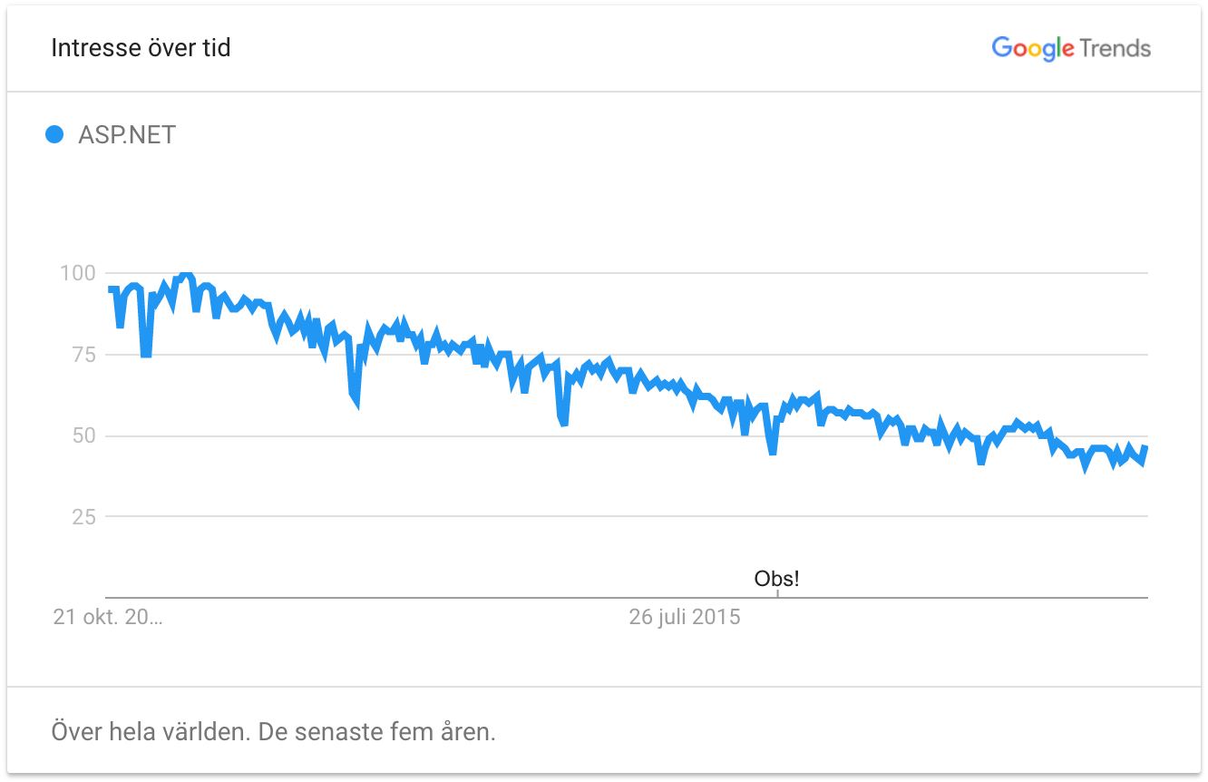Click the small tick mark beneath Obs!
The height and width of the screenshot is (782, 1208).
(777, 593)
